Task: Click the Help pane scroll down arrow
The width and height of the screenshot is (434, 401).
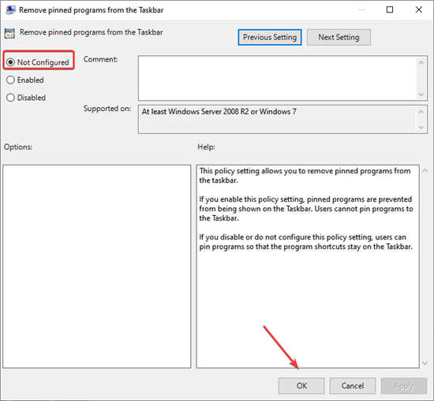Action: click(425, 363)
